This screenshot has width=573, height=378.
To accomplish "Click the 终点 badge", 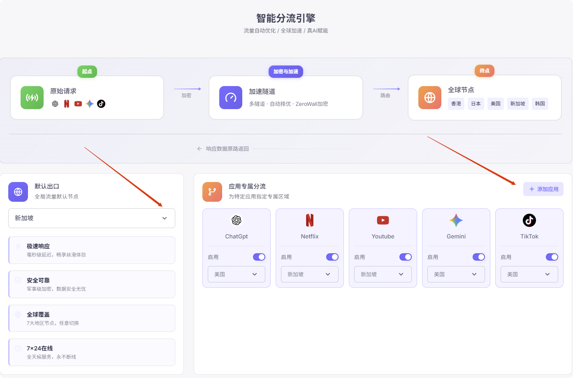I will pos(485,71).
